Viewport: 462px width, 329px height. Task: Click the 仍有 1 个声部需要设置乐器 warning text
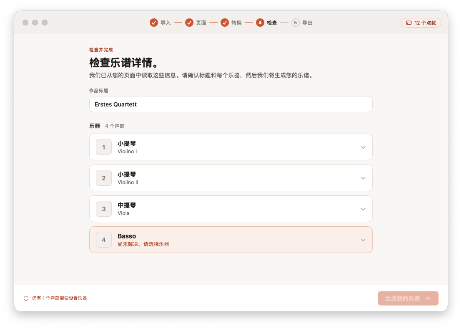pyautogui.click(x=59, y=299)
